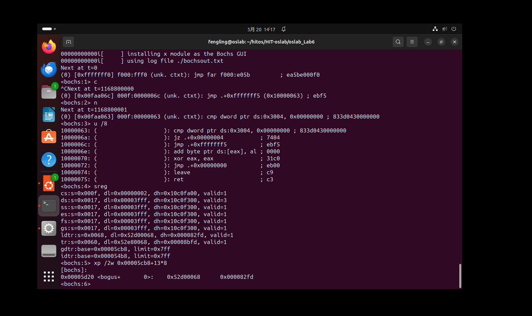Switch to Terminal via dock icon

(x=49, y=206)
